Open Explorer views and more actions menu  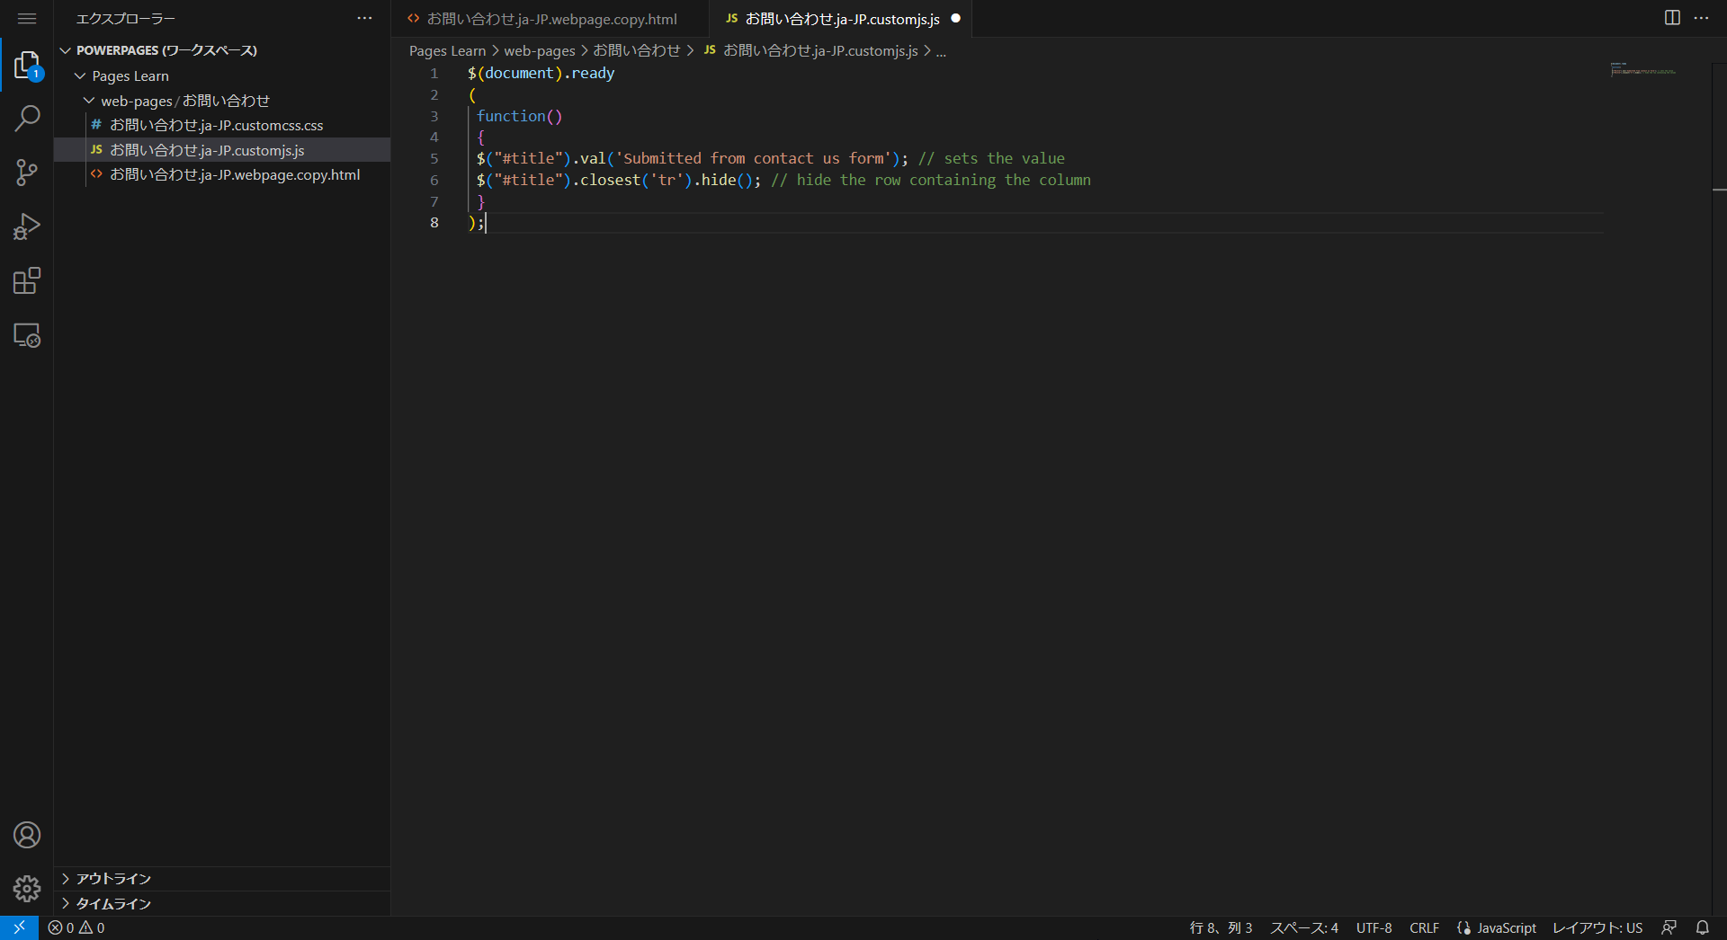tap(364, 18)
